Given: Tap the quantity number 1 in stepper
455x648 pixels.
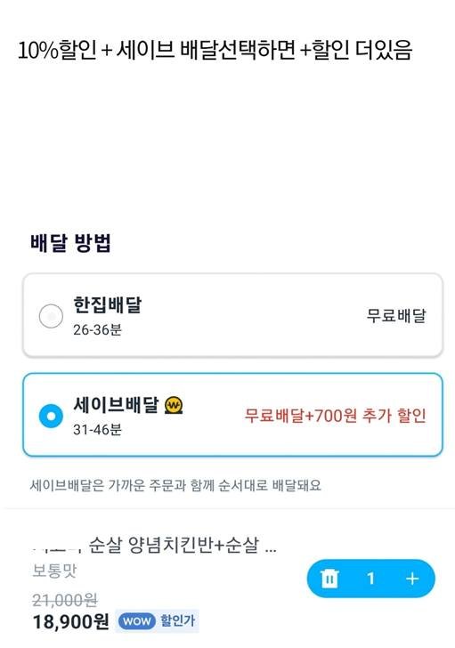Looking at the screenshot, I should coord(370,579).
